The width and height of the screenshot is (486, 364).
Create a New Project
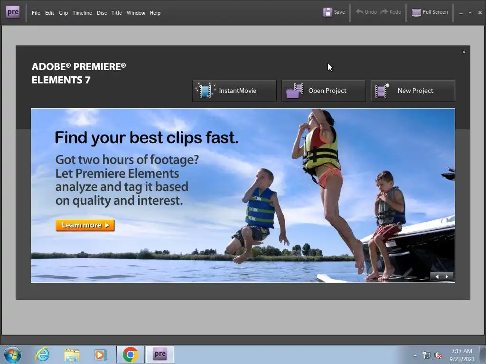[x=413, y=91]
